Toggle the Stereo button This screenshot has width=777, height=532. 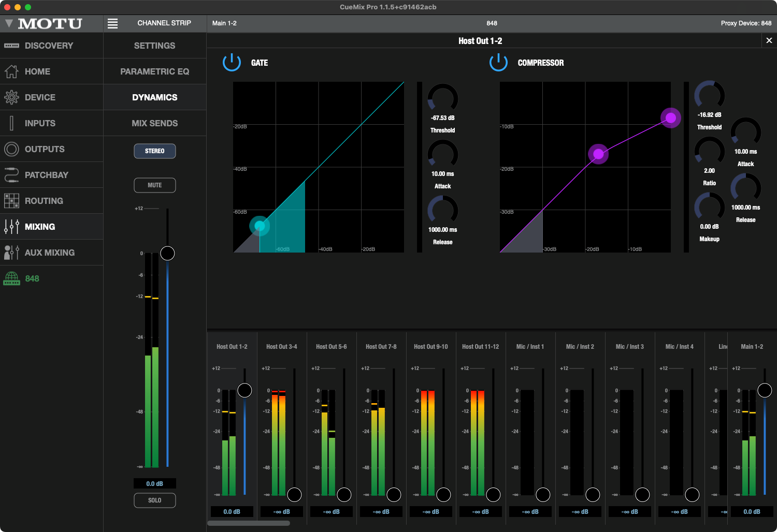click(x=155, y=151)
